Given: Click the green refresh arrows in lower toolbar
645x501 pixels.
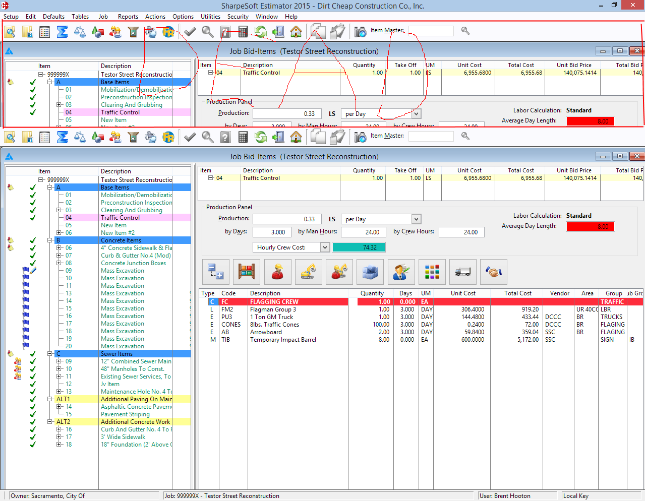Looking at the screenshot, I should pyautogui.click(x=261, y=137).
